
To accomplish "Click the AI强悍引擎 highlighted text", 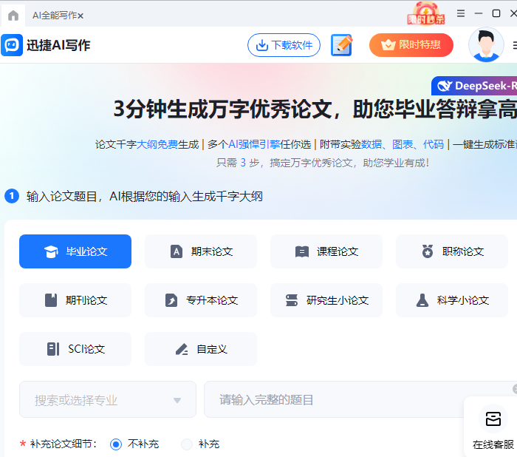I will 254,144.
